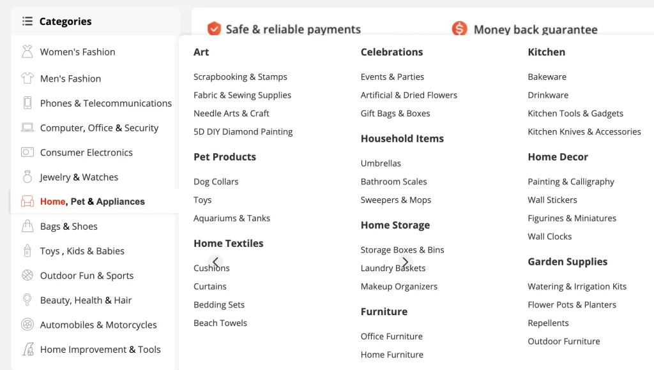Click the Women's Fashion dress icon
Image resolution: width=654 pixels, height=370 pixels.
click(x=27, y=52)
